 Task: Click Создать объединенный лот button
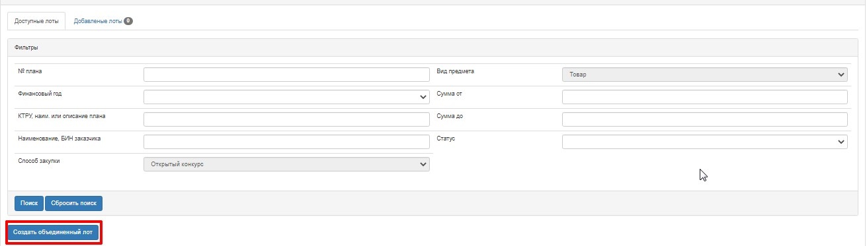[53, 232]
